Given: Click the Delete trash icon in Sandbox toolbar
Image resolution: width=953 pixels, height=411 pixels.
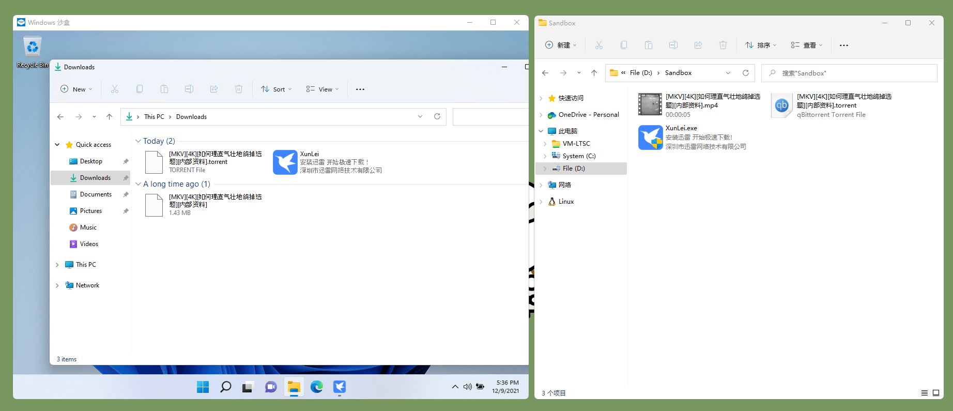Looking at the screenshot, I should [723, 45].
